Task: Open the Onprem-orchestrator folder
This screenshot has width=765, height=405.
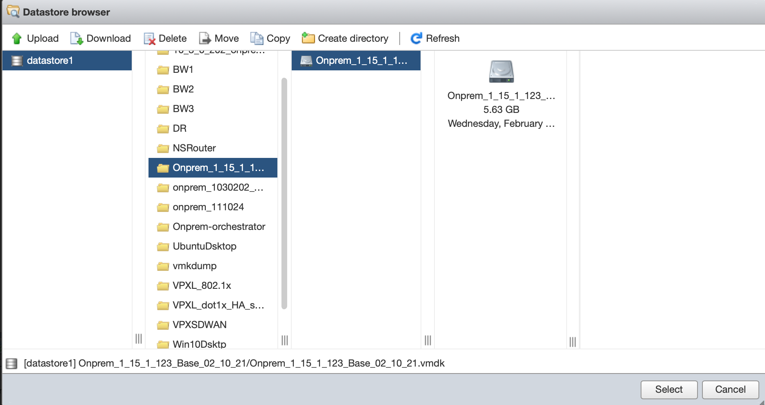Action: point(213,227)
